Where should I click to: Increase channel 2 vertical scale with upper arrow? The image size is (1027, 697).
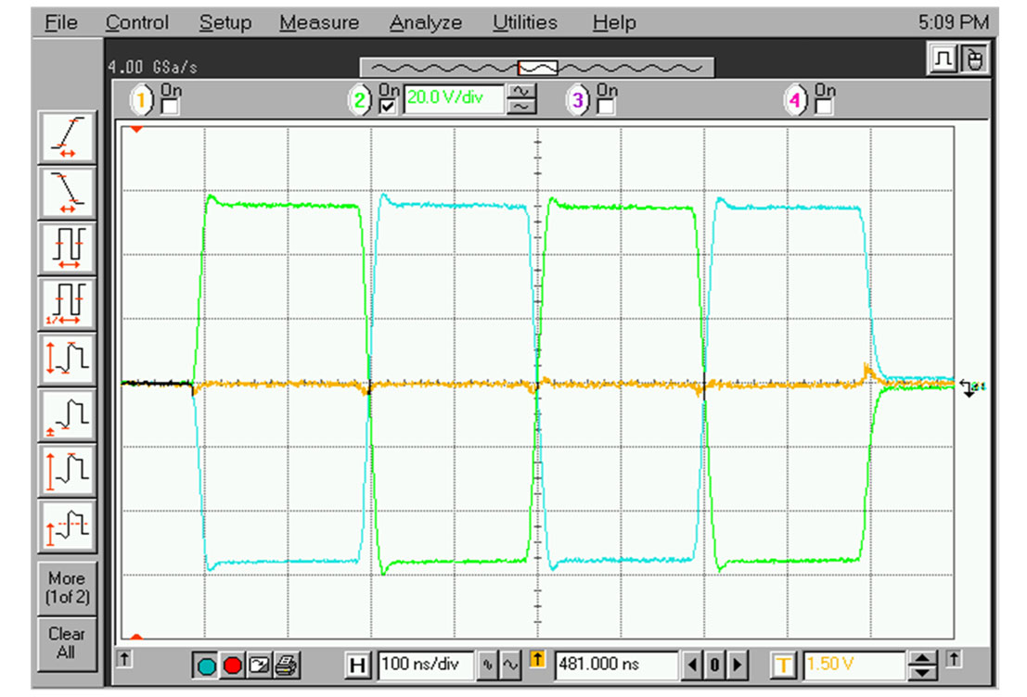click(521, 91)
